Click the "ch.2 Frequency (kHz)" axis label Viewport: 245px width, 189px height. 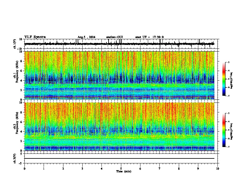pyautogui.click(x=16, y=123)
